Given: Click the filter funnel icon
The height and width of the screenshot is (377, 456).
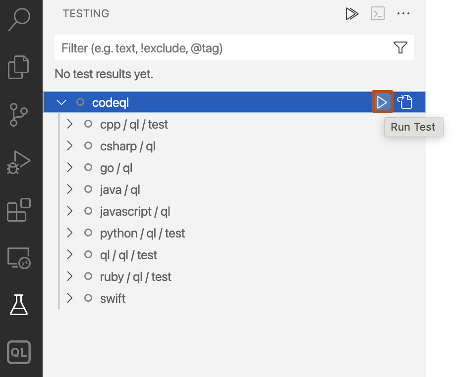Looking at the screenshot, I should pos(400,47).
